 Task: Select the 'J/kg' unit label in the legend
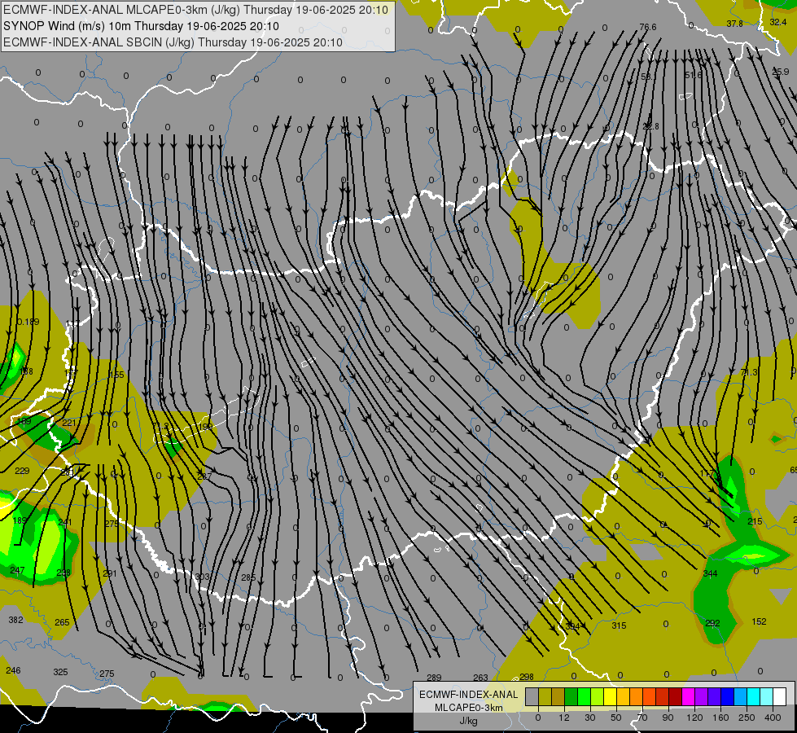(468, 721)
